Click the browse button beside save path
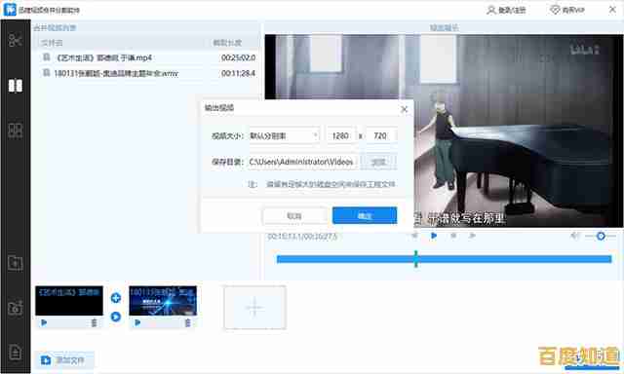The width and height of the screenshot is (624, 374). [378, 162]
